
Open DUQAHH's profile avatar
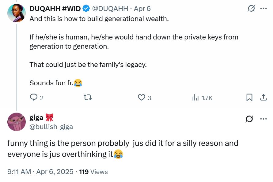point(16,13)
